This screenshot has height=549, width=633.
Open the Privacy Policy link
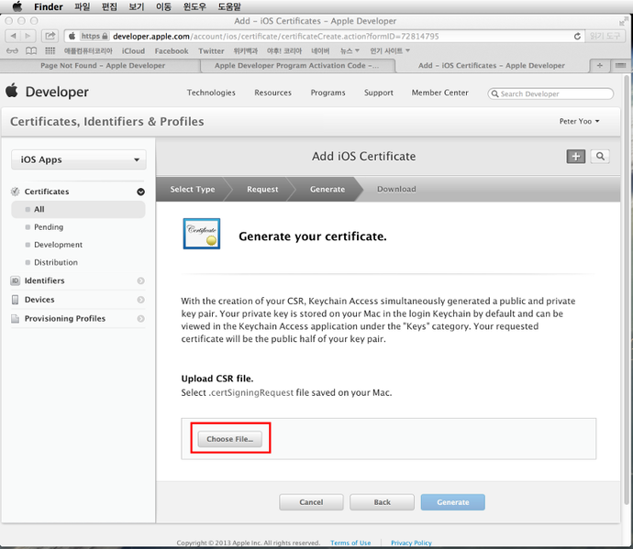pyautogui.click(x=411, y=543)
